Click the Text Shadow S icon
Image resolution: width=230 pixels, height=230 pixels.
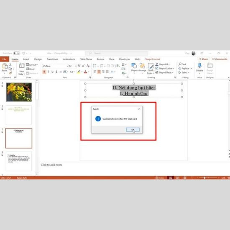[56, 72]
